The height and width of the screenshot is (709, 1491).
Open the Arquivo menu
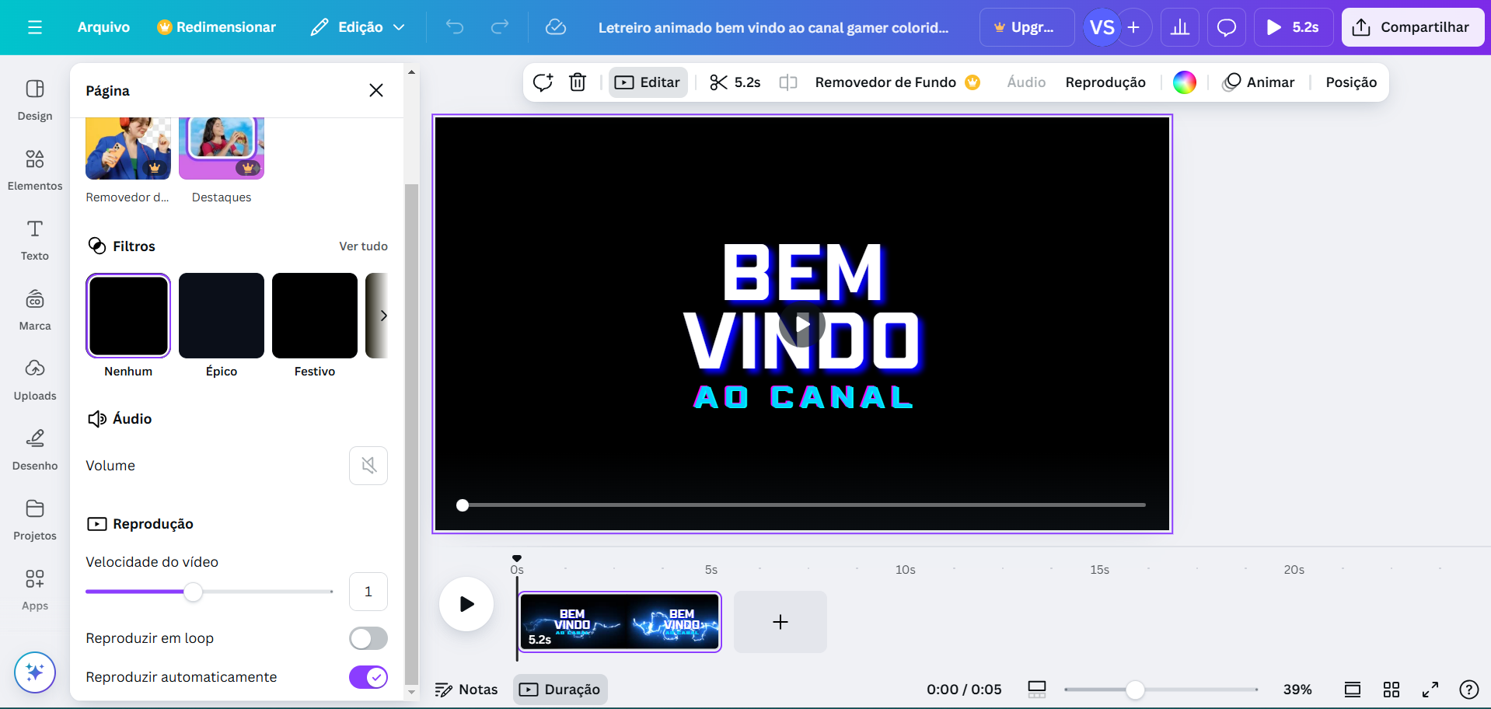click(x=103, y=26)
